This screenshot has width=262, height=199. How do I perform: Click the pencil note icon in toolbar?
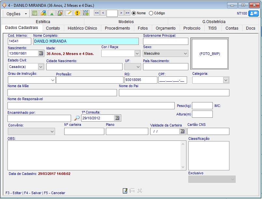tap(69, 13)
